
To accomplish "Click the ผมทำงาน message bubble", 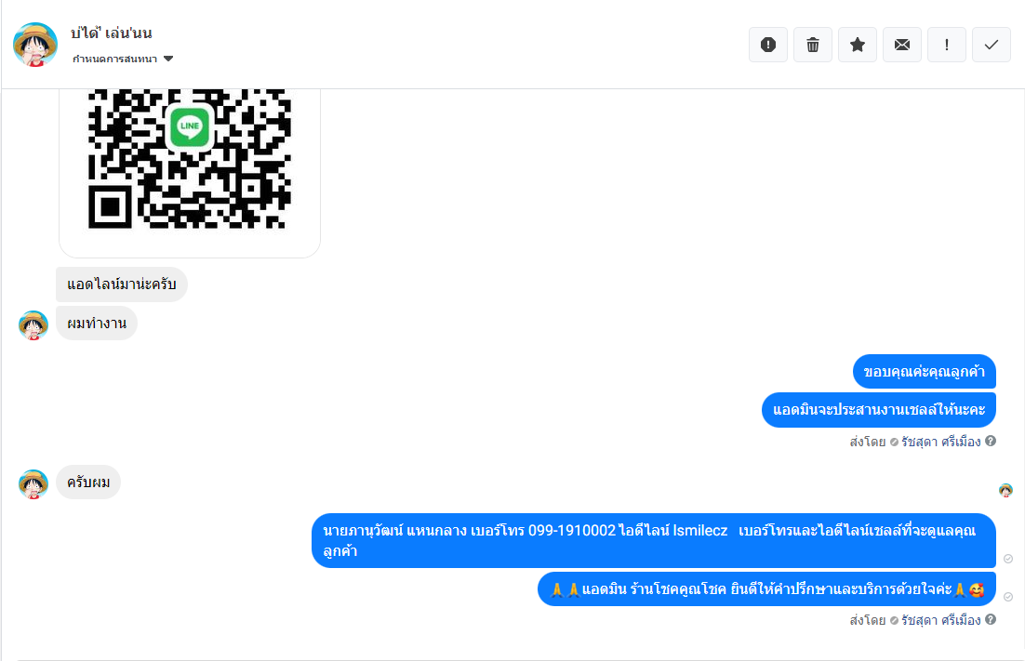I will [97, 324].
